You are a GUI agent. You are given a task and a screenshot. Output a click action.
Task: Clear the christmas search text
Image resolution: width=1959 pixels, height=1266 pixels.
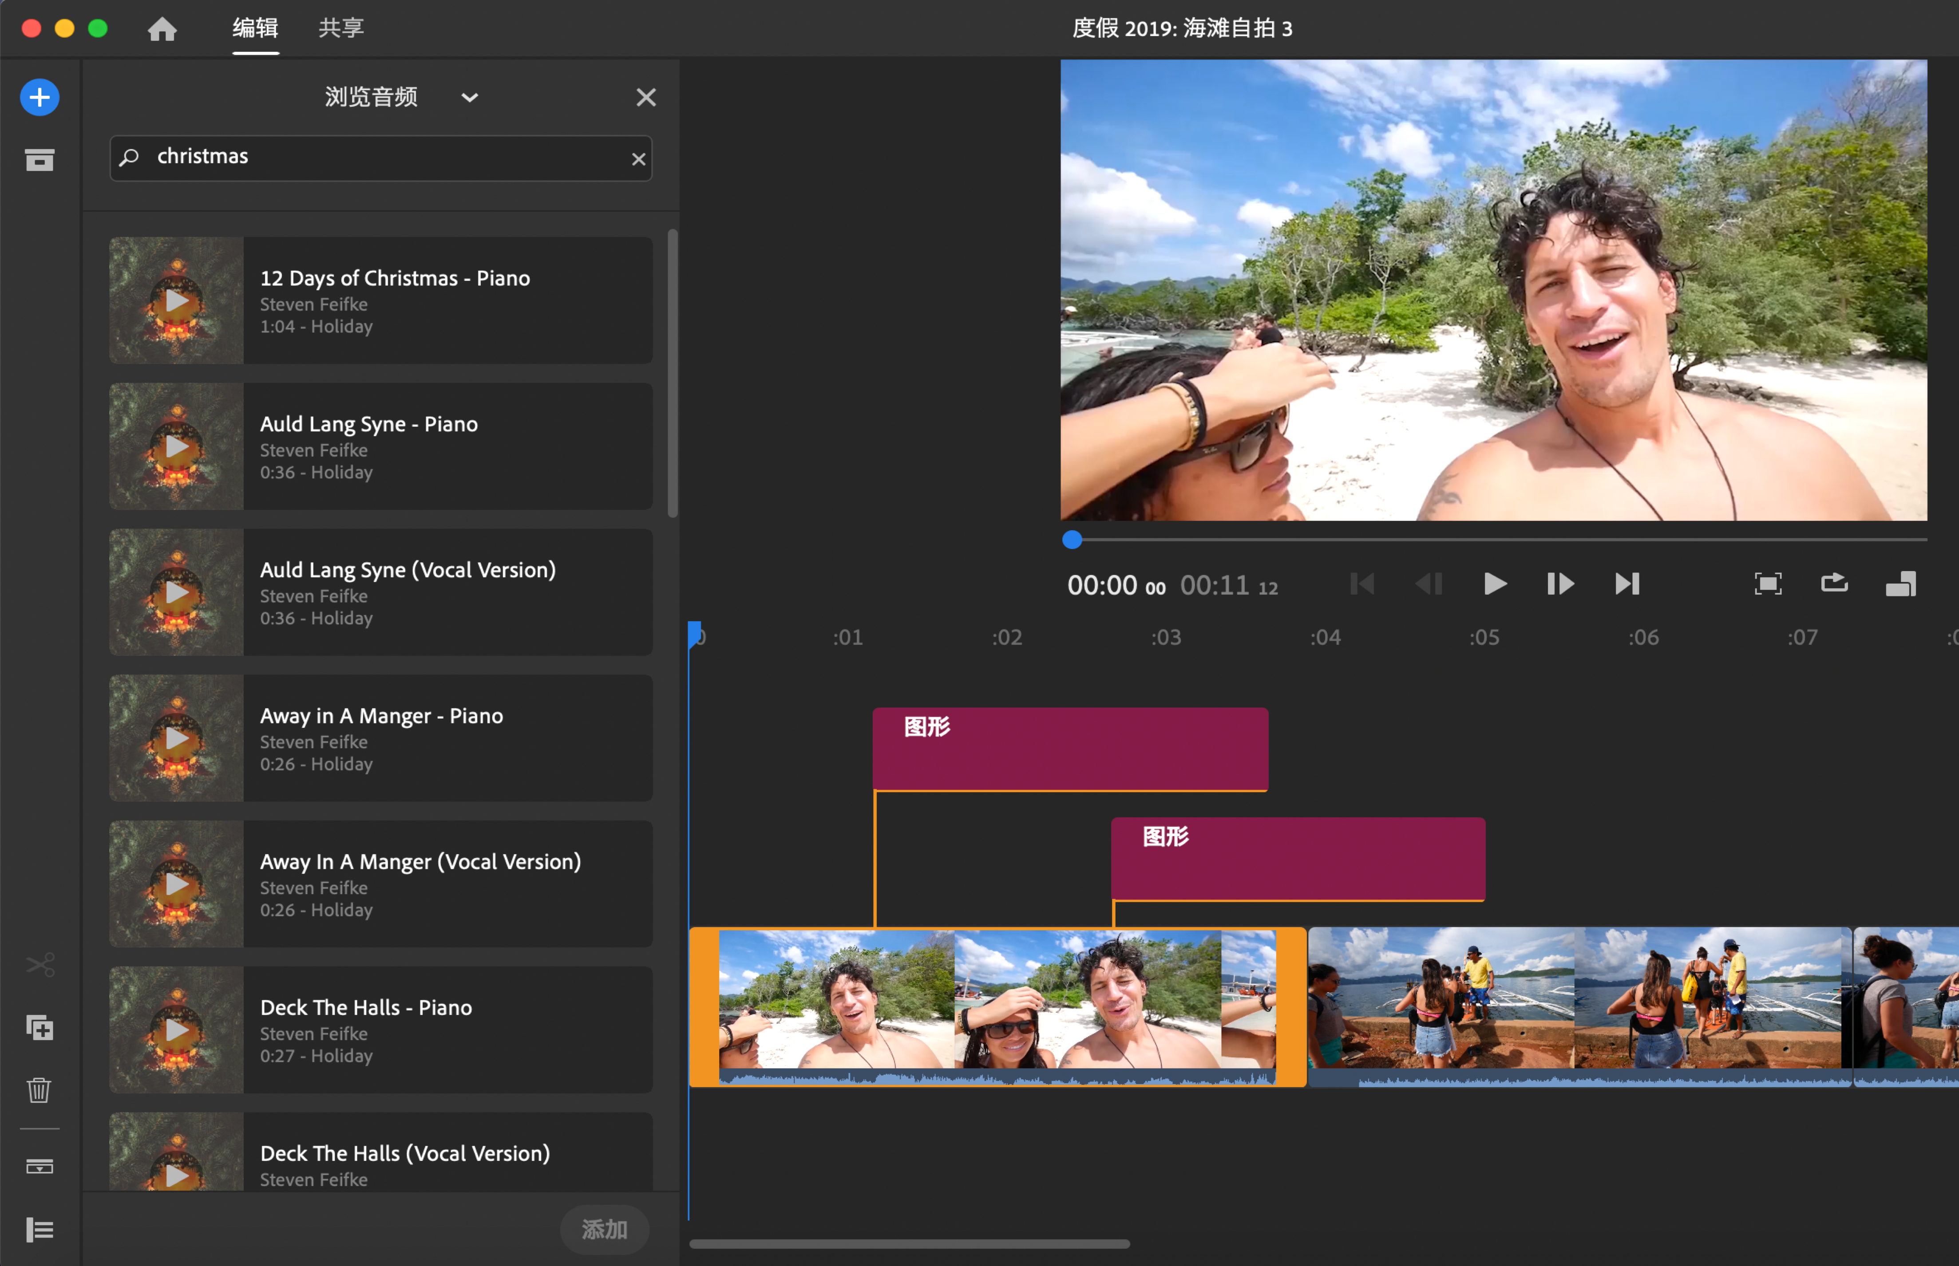[x=638, y=159]
